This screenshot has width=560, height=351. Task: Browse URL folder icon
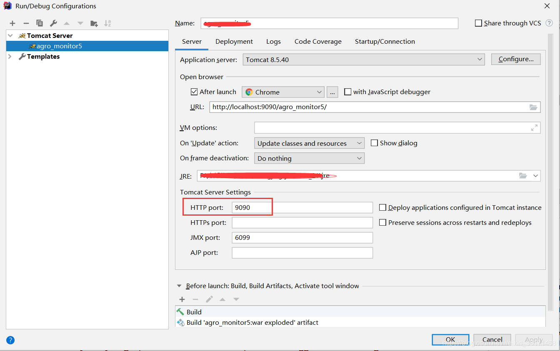click(533, 107)
